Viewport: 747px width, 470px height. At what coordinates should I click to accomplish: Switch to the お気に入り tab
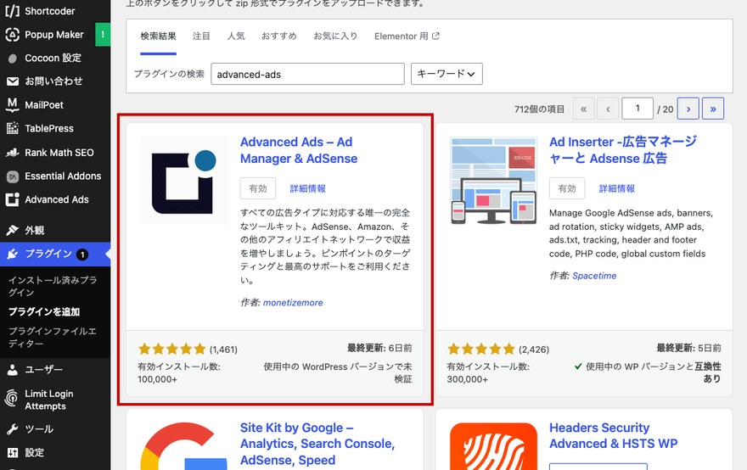(335, 36)
